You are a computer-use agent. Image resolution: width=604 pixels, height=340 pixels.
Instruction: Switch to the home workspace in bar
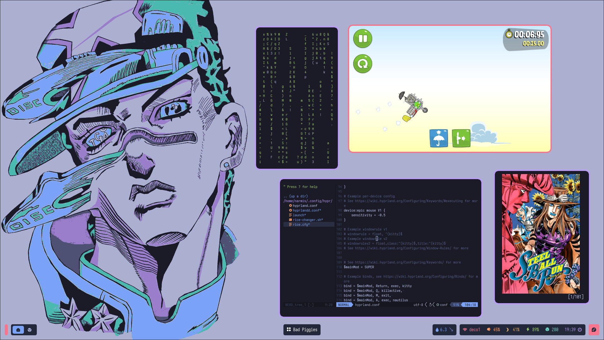tap(18, 330)
